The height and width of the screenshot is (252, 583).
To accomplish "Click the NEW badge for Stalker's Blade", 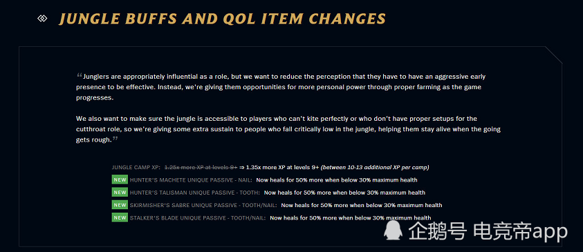I will 120,217.
